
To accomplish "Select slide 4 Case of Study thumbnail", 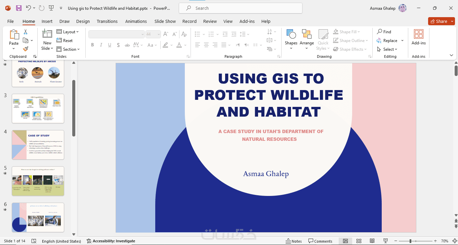I will (x=38, y=145).
